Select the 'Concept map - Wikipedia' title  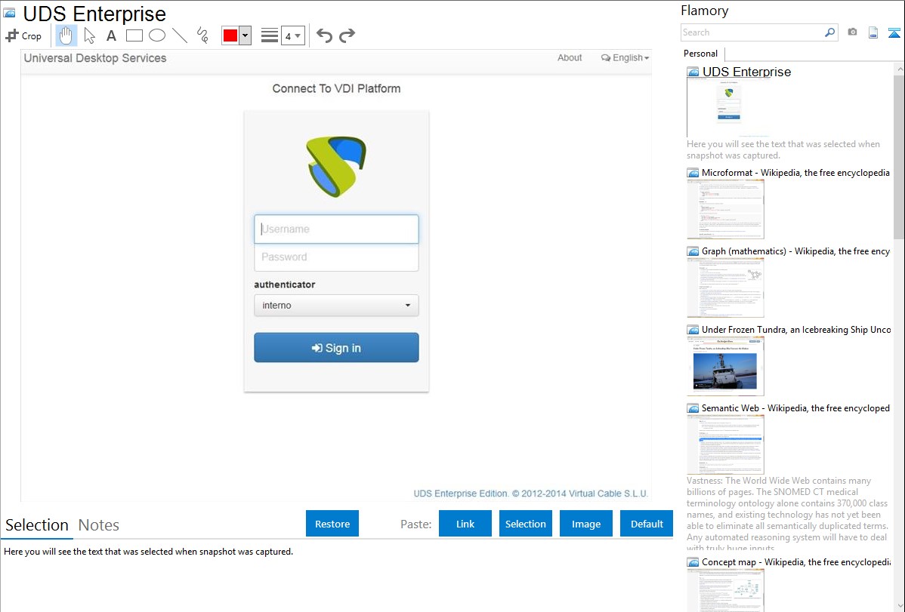pos(796,561)
